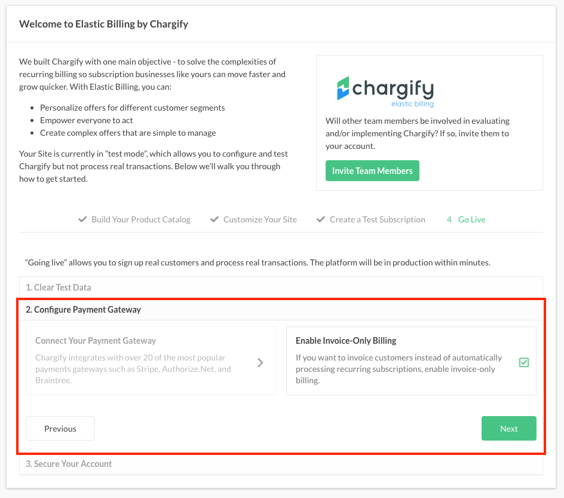Click the Chargify logo
Screen dimensions: 564x498
point(385,91)
